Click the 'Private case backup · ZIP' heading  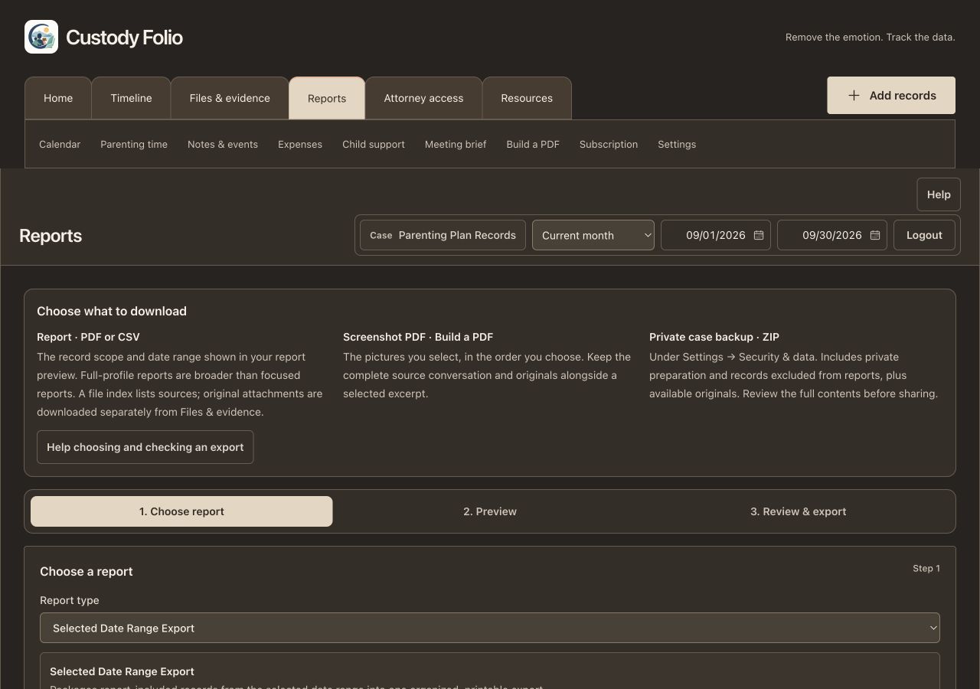point(714,337)
